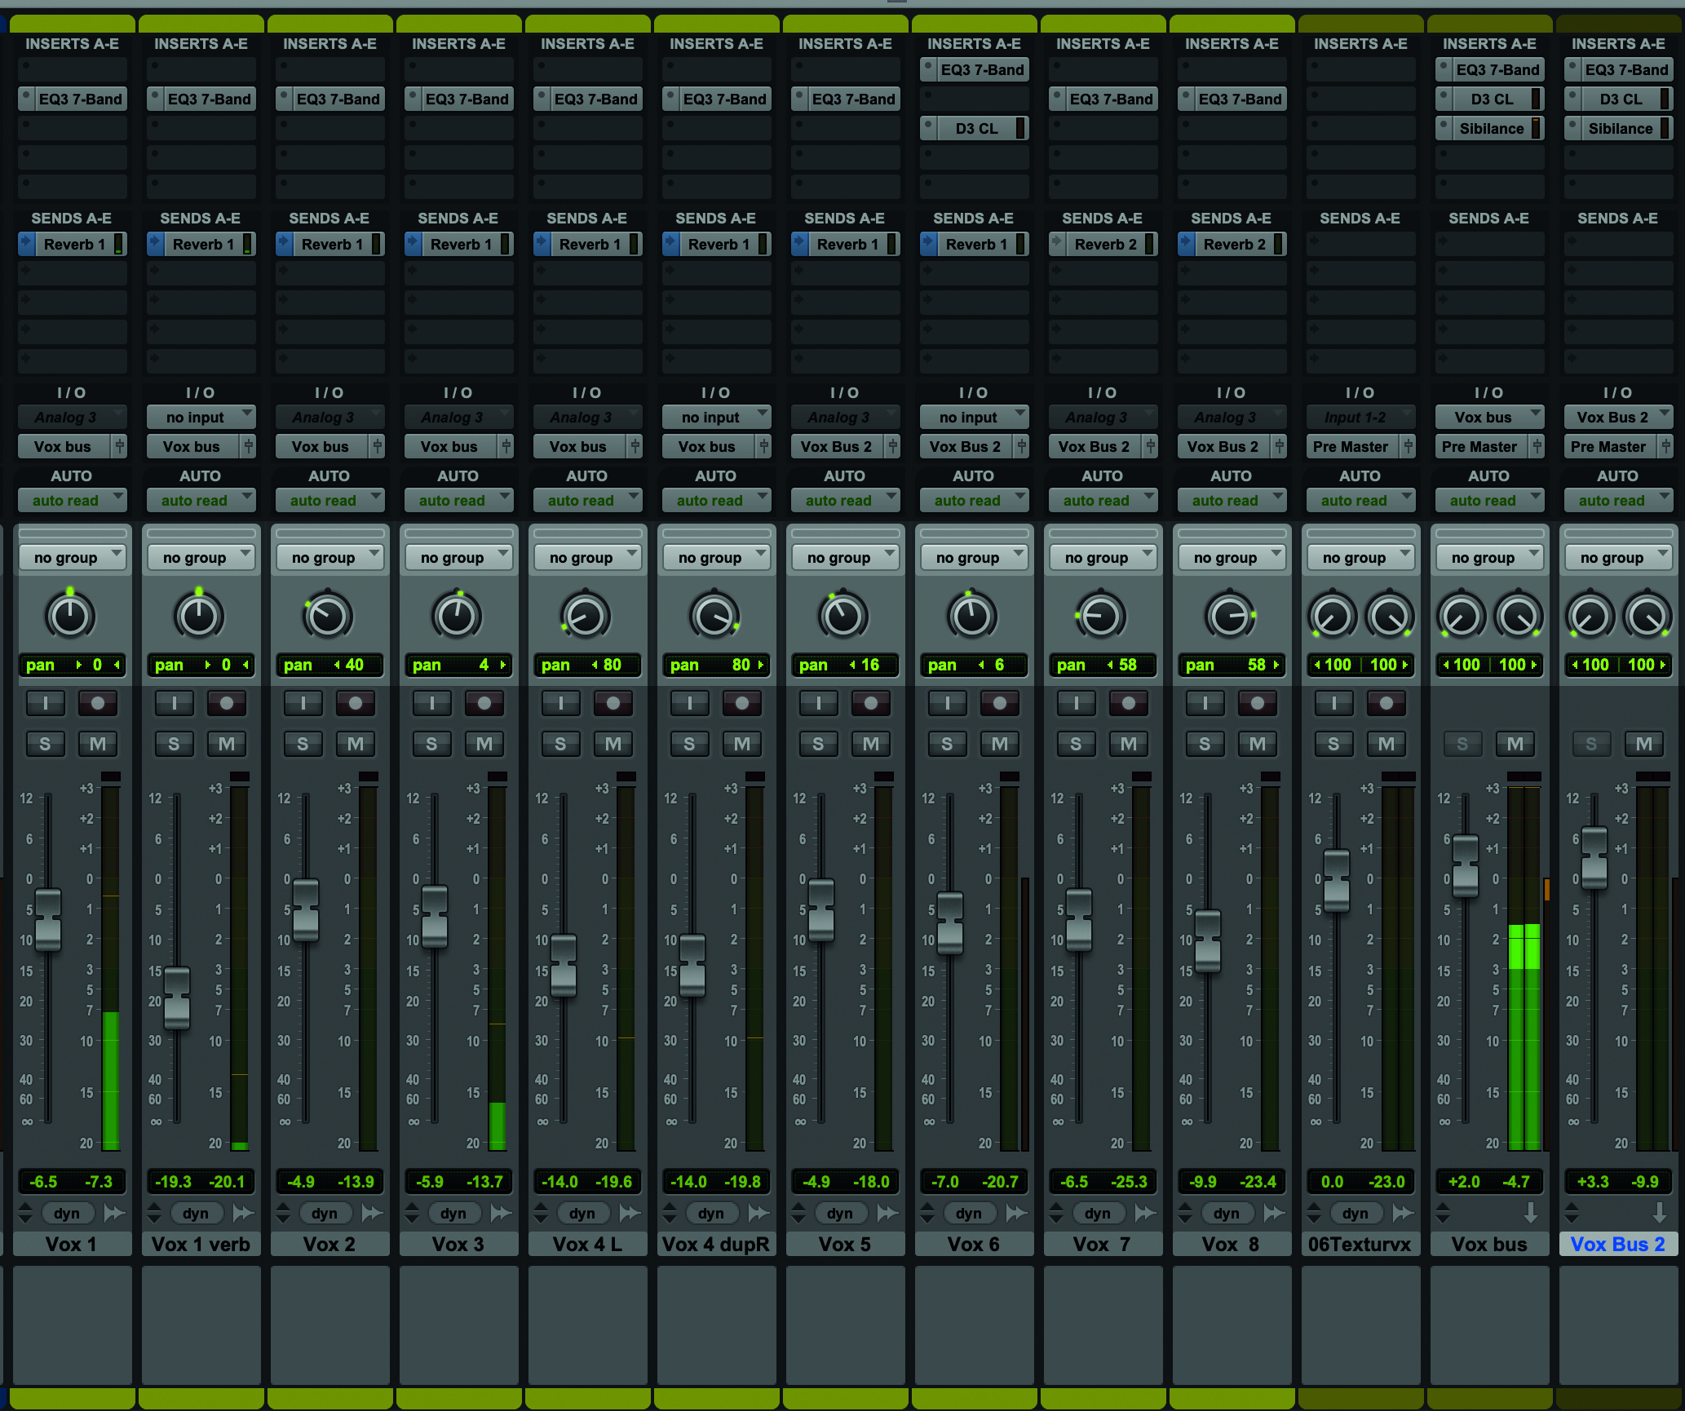Screen dimensions: 1685x1411
Task: Click Vox Bus 2 output on Vox 7
Action: tap(1095, 446)
